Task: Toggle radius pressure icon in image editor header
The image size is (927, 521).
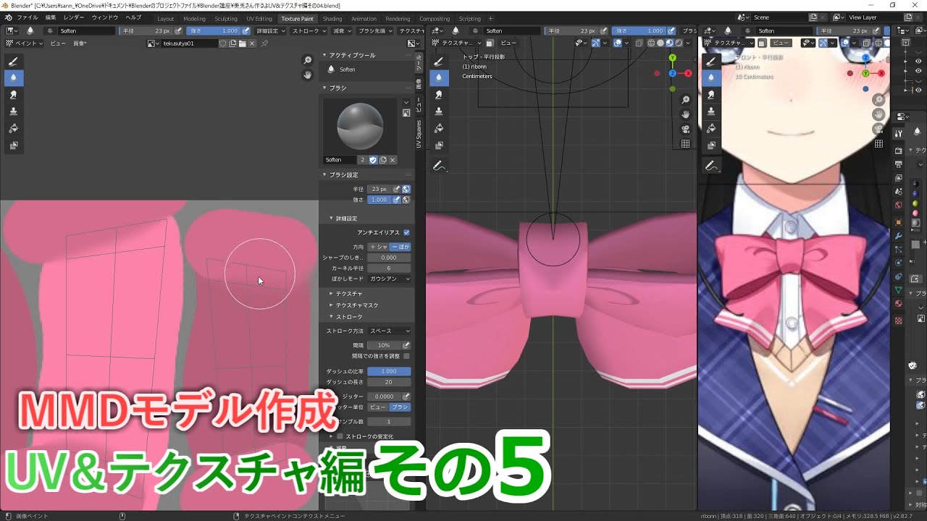Action: [x=177, y=30]
